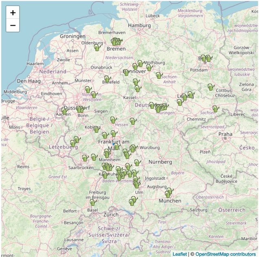The height and width of the screenshot is (257, 259).
Task: Click the marker north of Cottbus
Action: [x=211, y=87]
